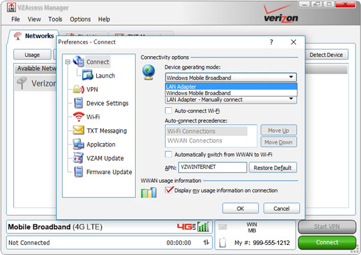Click the globe icon under Connectivity options
This screenshot has width=361, height=255.
pyautogui.click(x=148, y=72)
